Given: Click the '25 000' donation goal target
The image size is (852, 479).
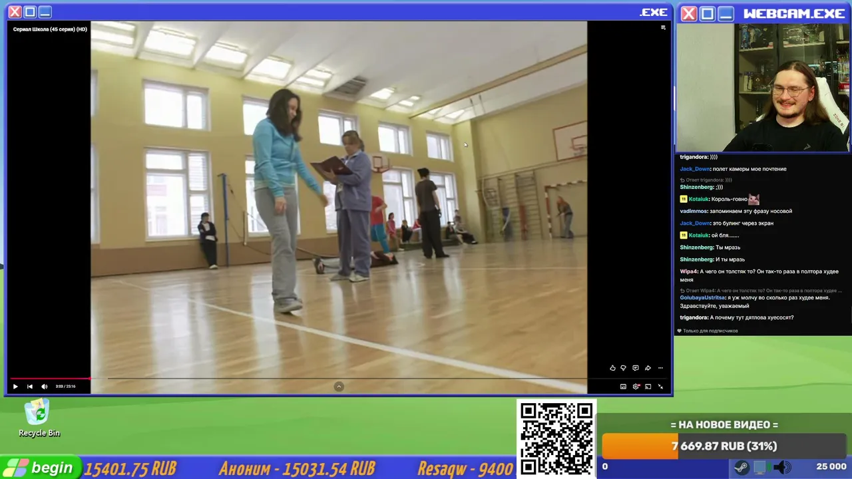Looking at the screenshot, I should [x=831, y=467].
